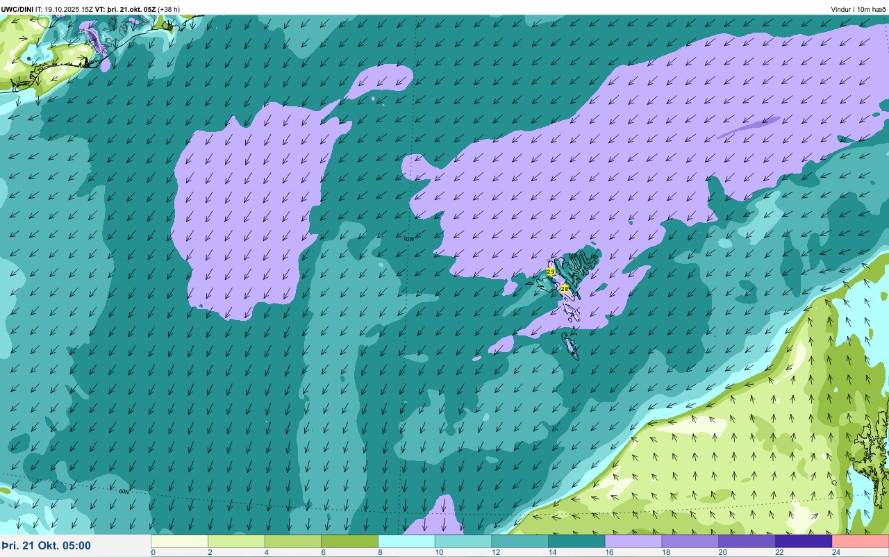The image size is (889, 557).
Task: Select the olive green 6–8 legend swatch
Action: (350, 541)
